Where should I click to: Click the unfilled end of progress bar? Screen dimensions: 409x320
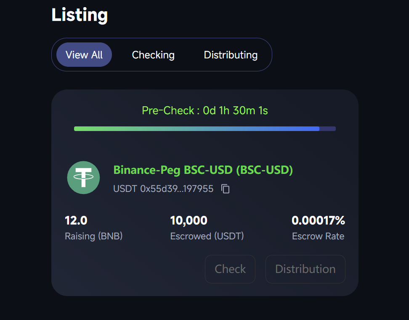(x=328, y=129)
